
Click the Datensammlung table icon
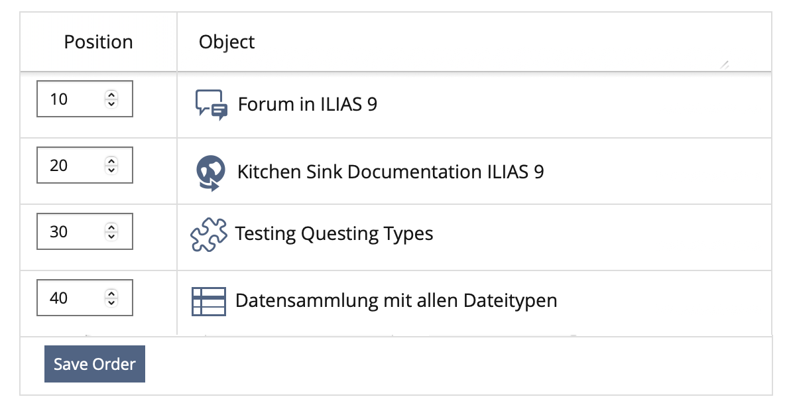(208, 301)
